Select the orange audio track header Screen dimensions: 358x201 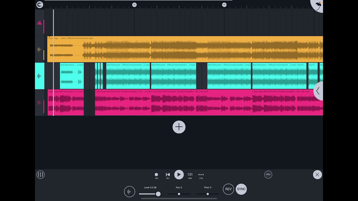pyautogui.click(x=39, y=50)
